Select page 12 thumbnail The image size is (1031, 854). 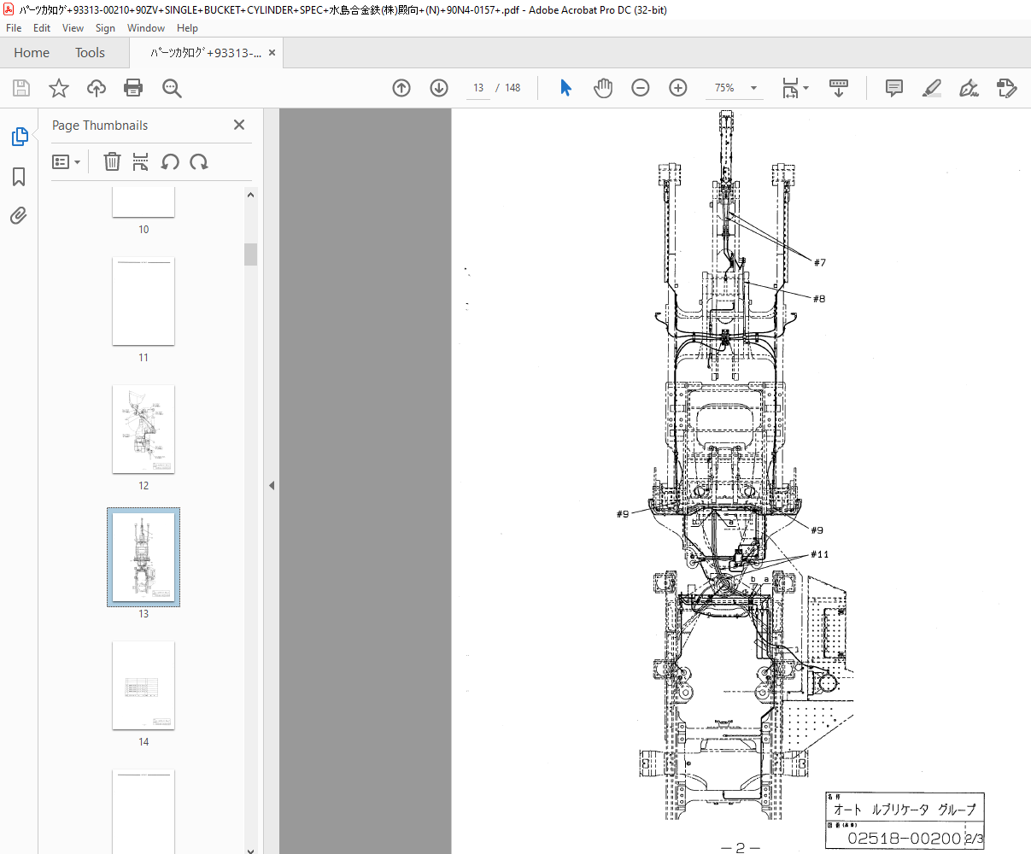pos(144,429)
